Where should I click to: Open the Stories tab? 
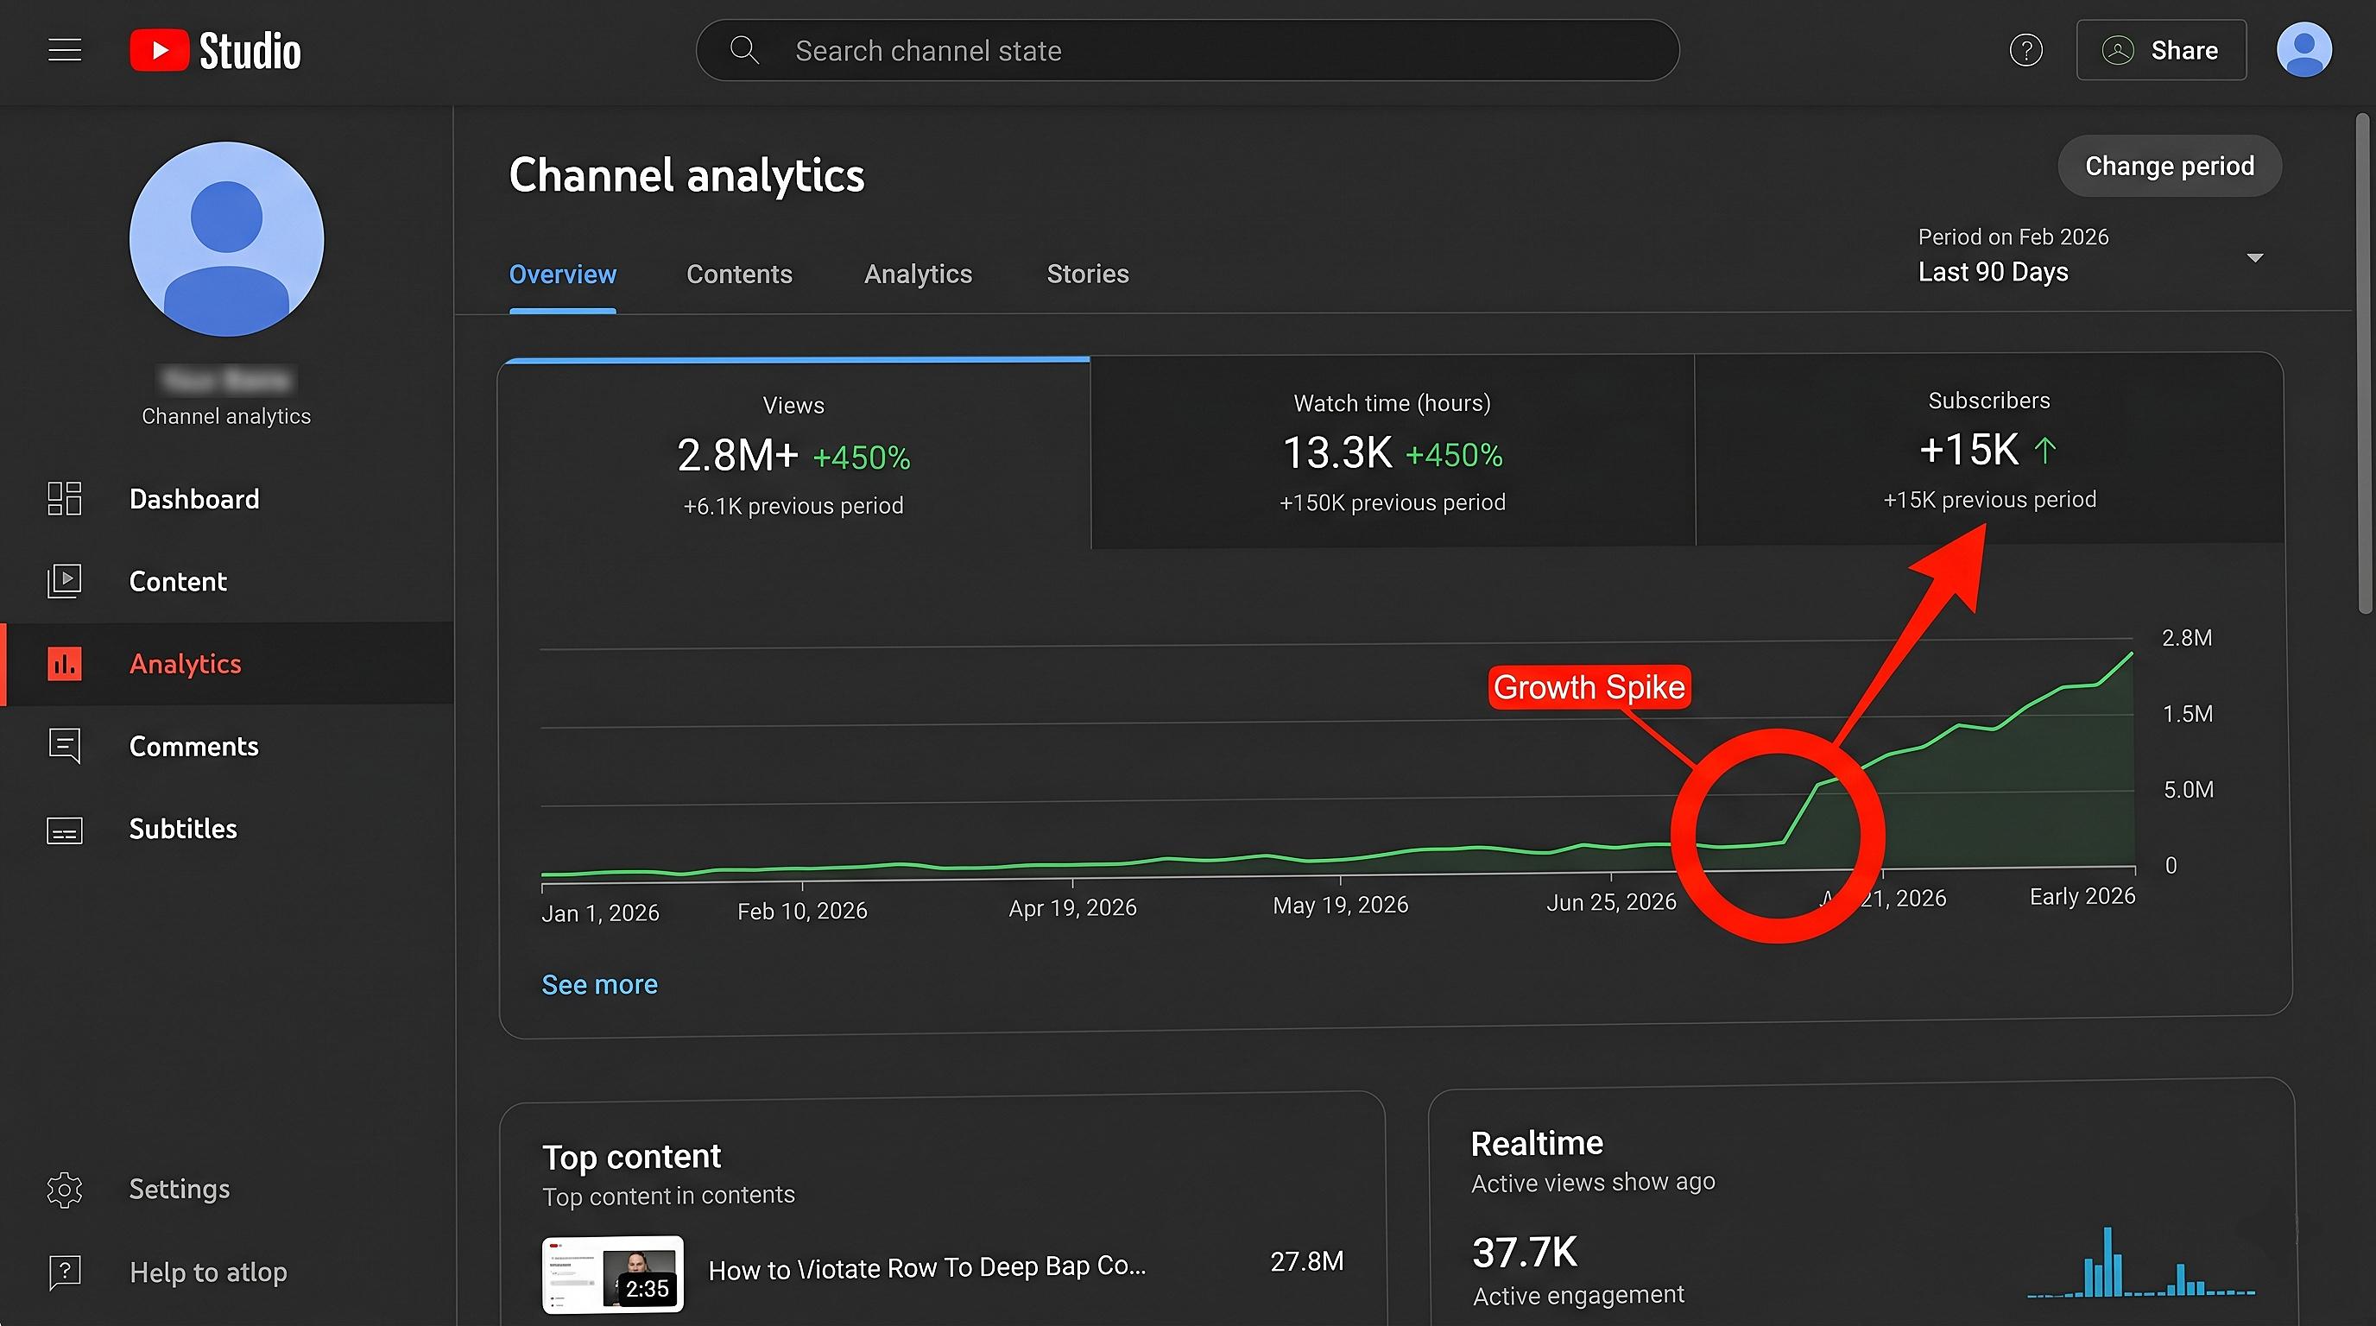click(1088, 274)
